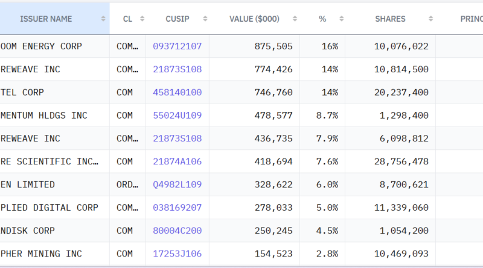Open CUSIP 21873S108 in the 436,735 row

pyautogui.click(x=177, y=139)
